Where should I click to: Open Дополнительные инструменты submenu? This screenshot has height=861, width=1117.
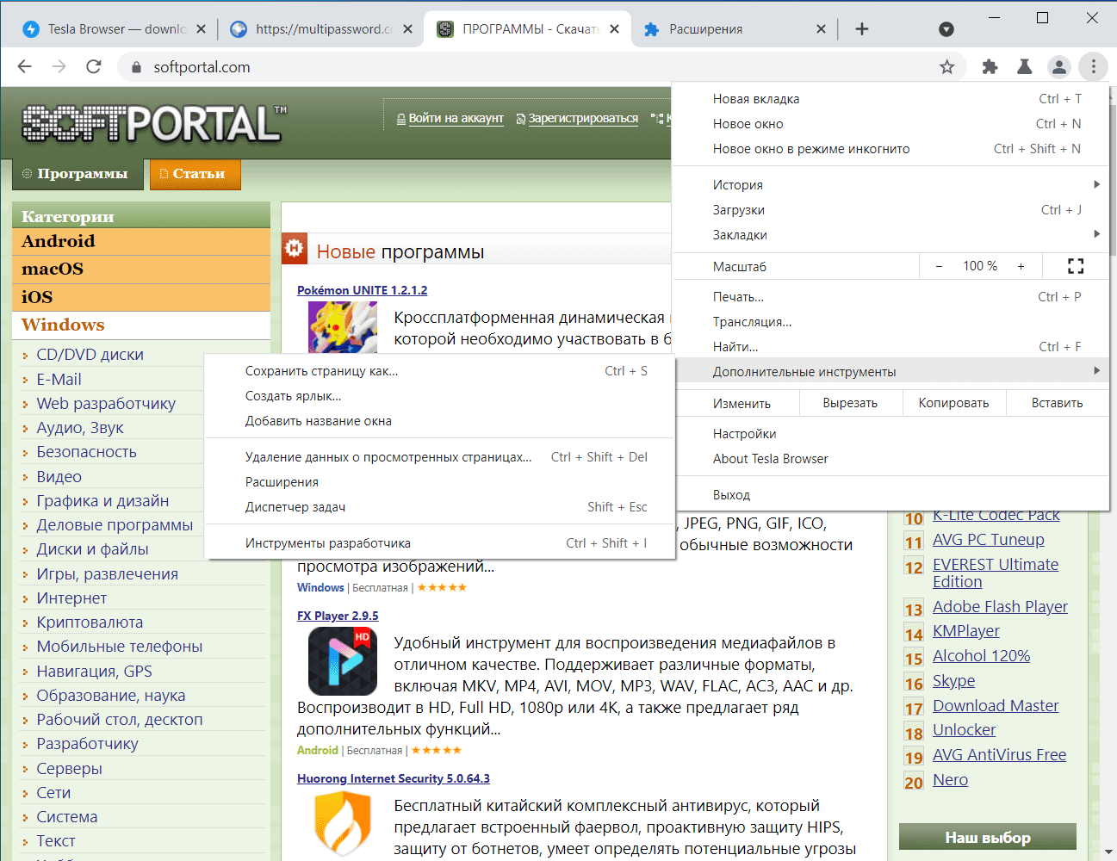click(890, 371)
